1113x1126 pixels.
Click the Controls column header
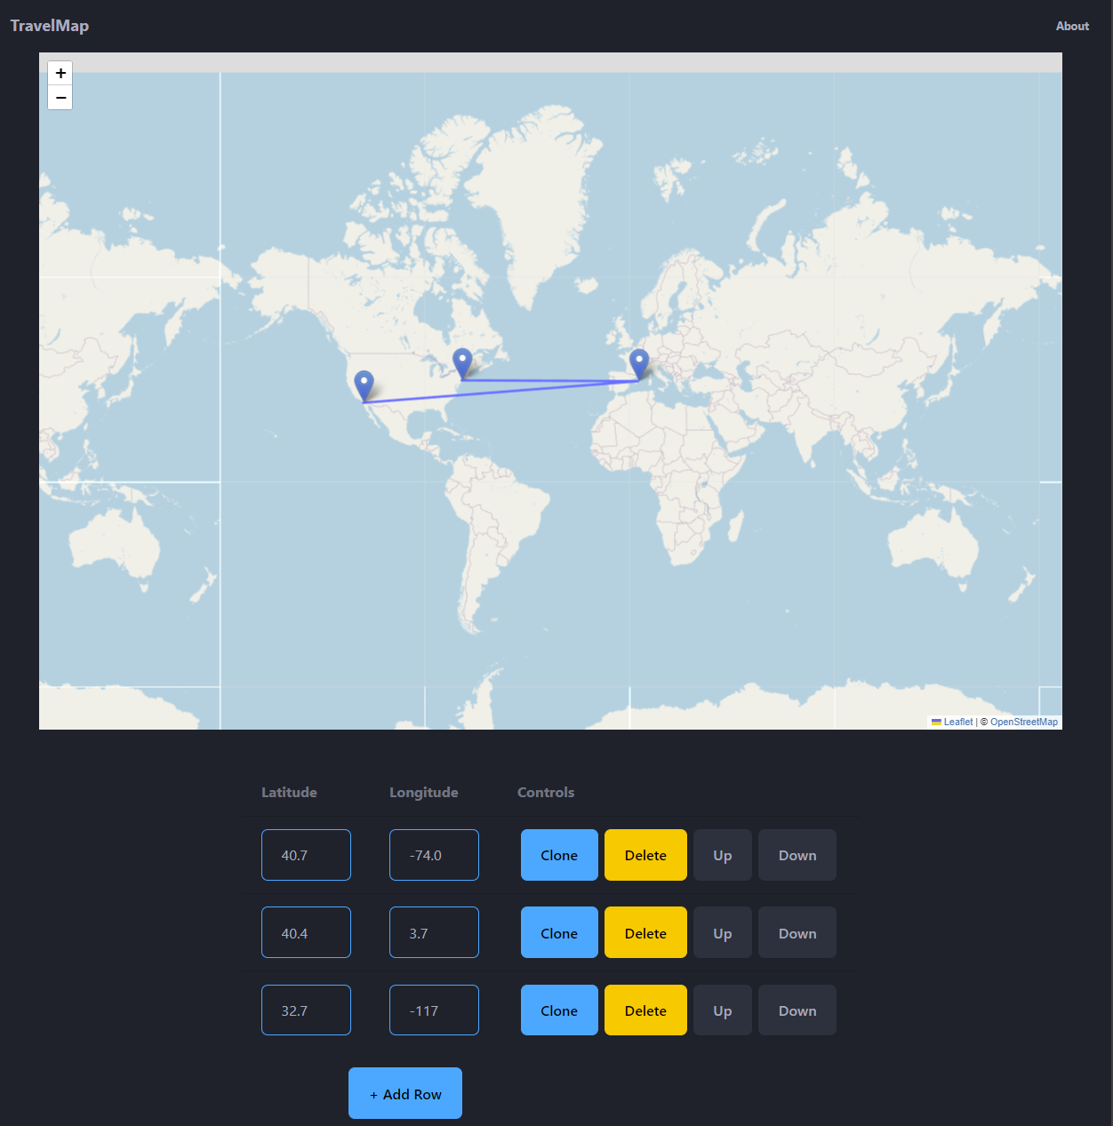[x=546, y=792]
